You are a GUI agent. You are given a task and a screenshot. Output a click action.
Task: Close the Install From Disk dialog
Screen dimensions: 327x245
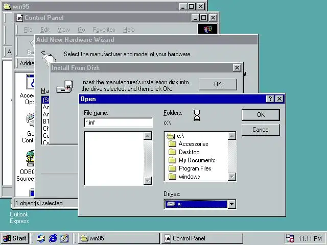pyautogui.click(x=237, y=68)
